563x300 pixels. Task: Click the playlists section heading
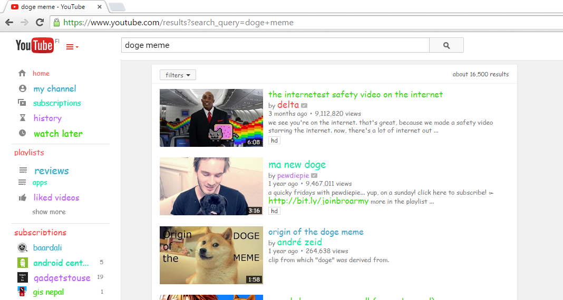(x=29, y=152)
